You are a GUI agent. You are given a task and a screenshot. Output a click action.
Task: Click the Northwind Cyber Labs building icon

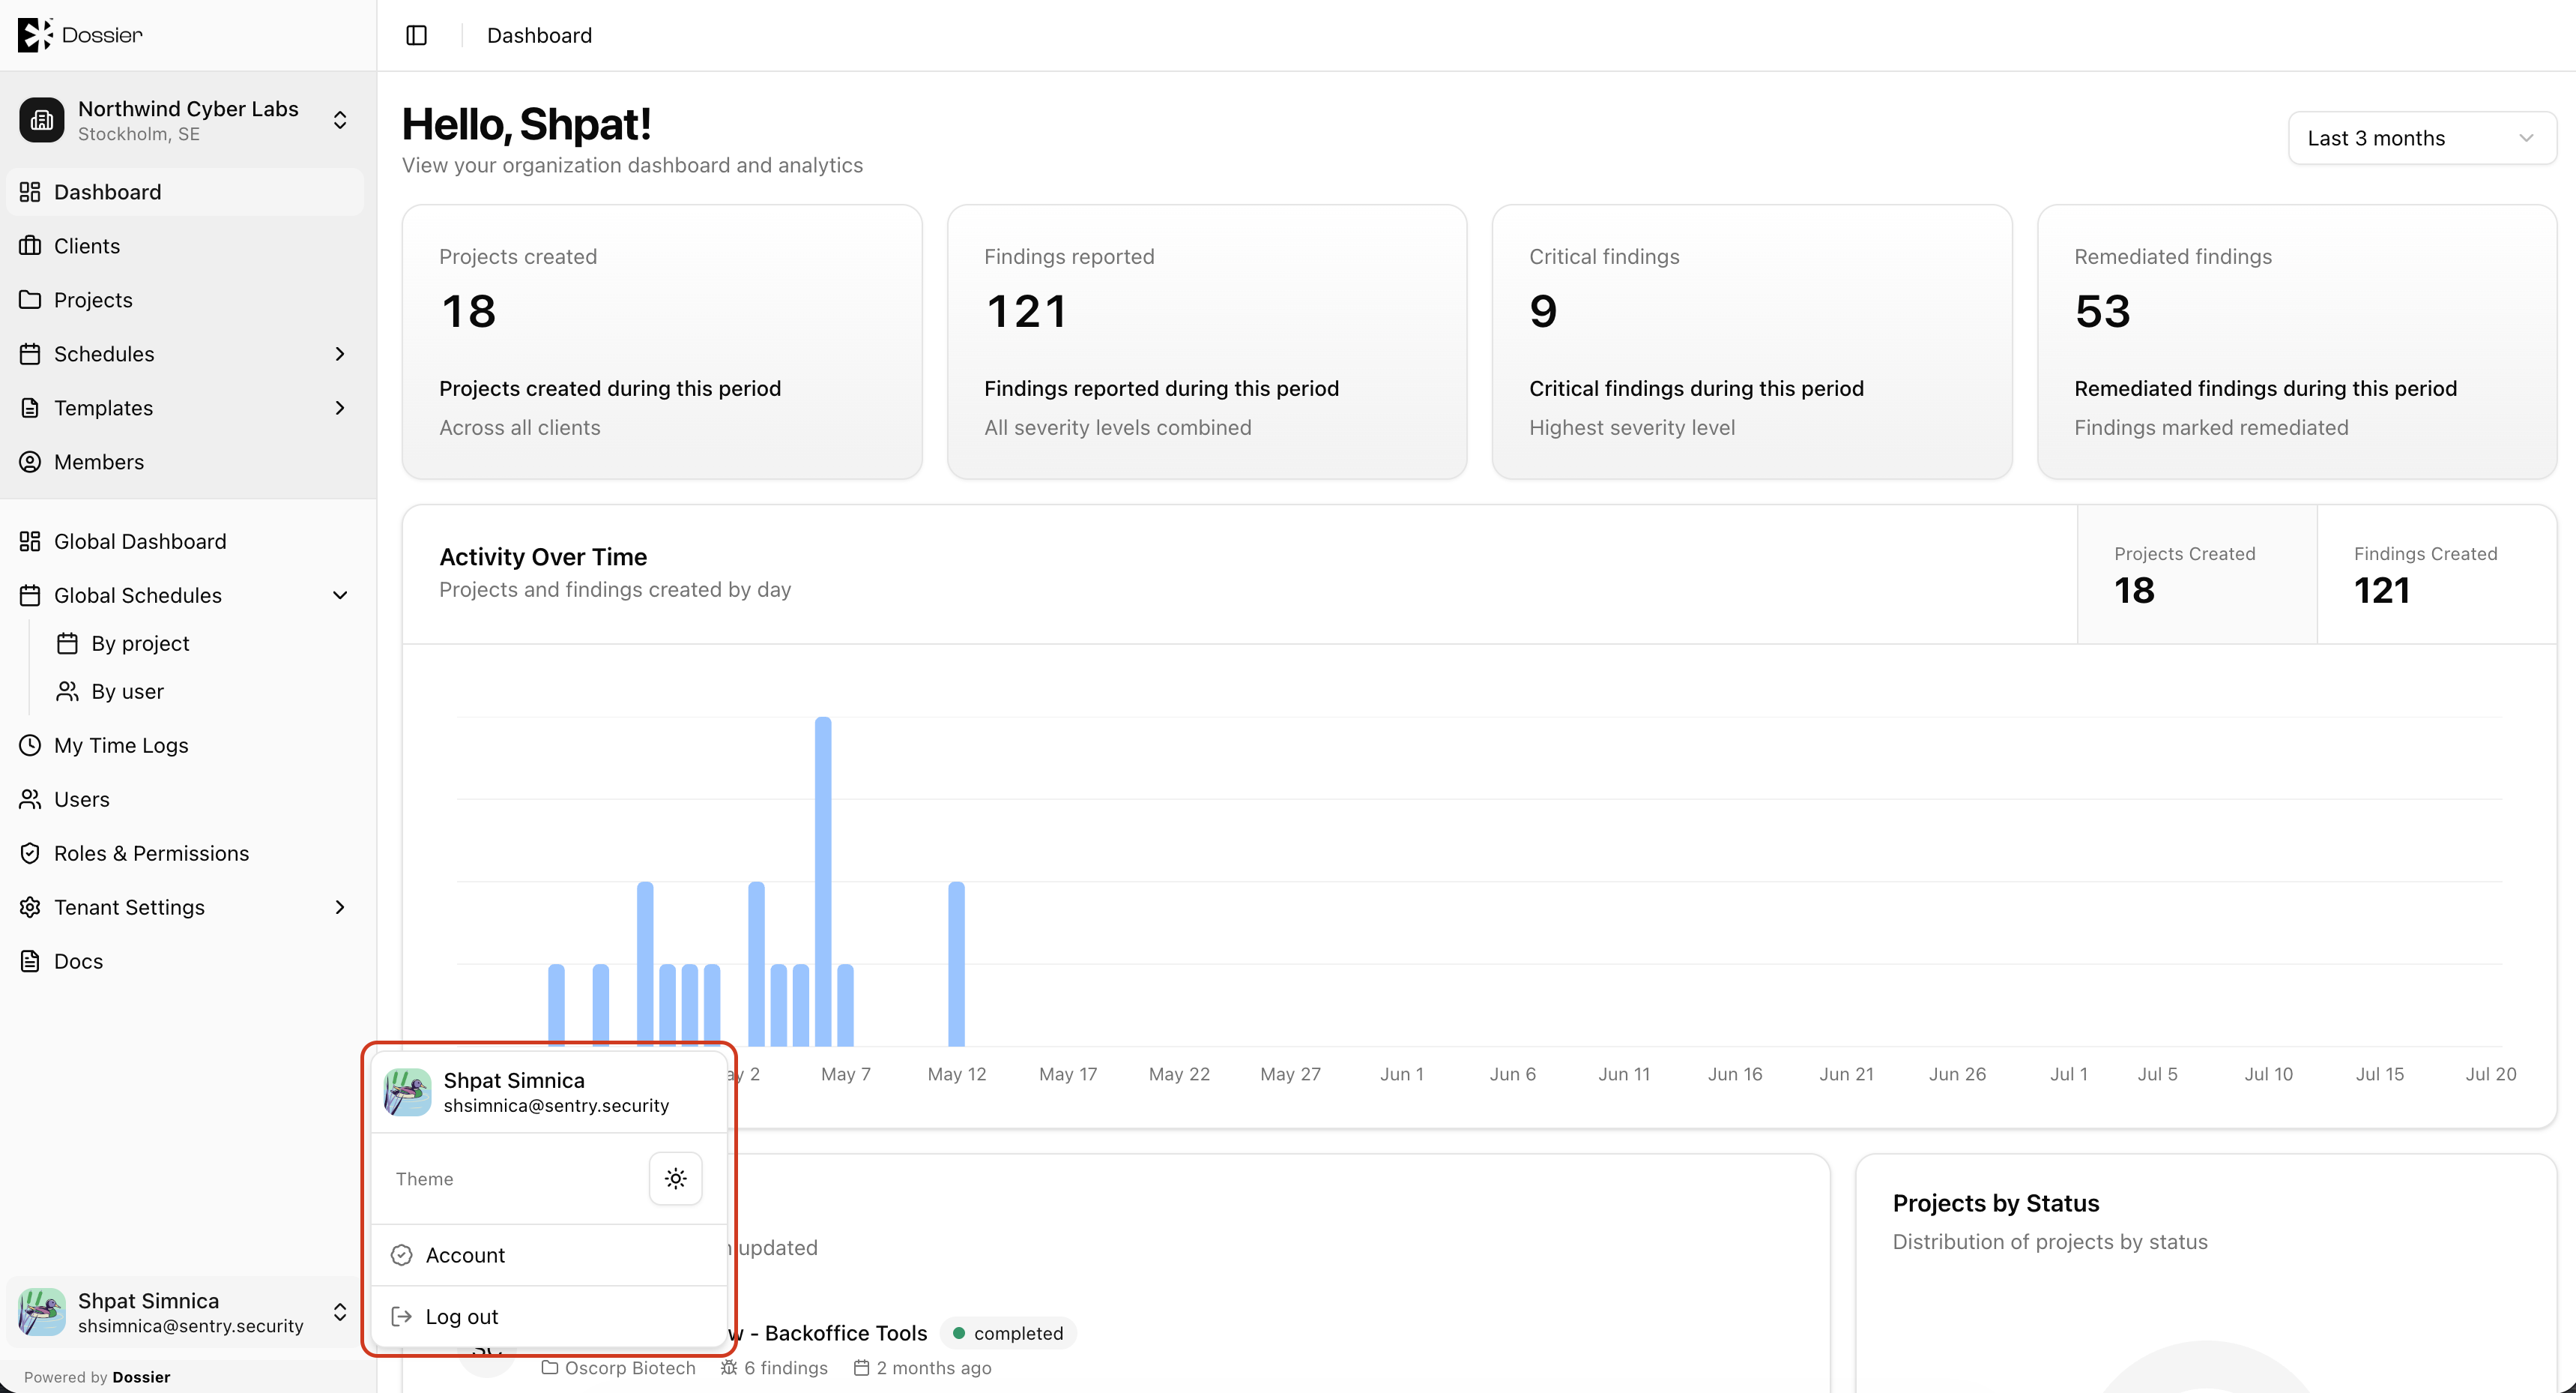click(x=41, y=120)
